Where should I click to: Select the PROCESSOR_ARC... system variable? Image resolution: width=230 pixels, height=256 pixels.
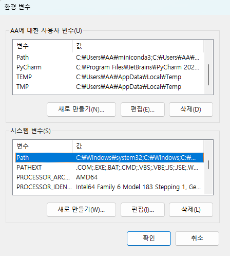pyautogui.click(x=109, y=177)
